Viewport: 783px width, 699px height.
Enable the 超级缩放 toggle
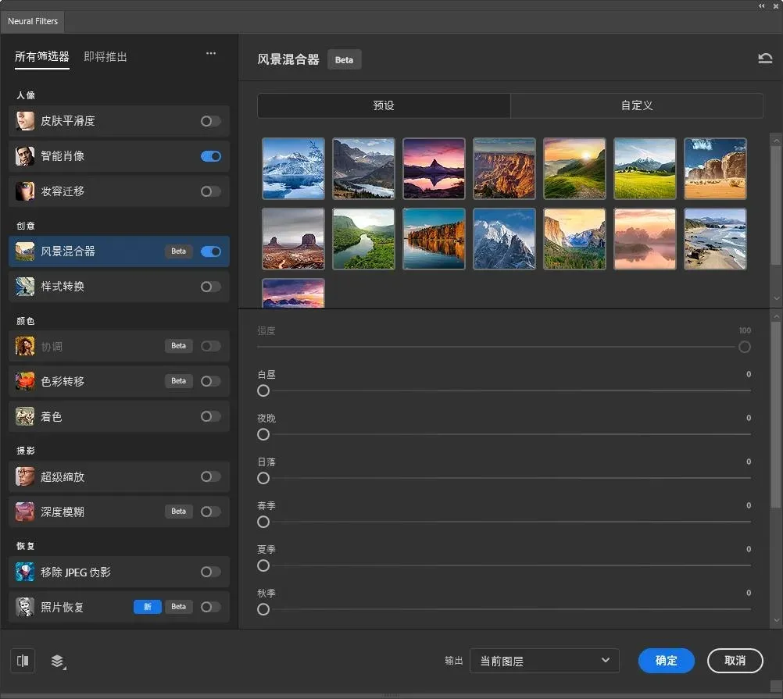210,476
